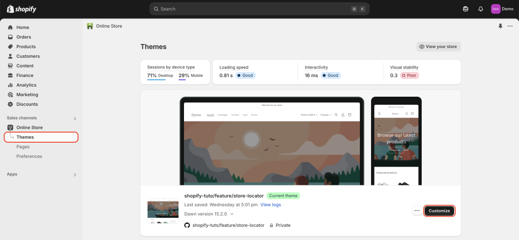Click the current theme small thumbnail
519x240 pixels.
click(163, 211)
